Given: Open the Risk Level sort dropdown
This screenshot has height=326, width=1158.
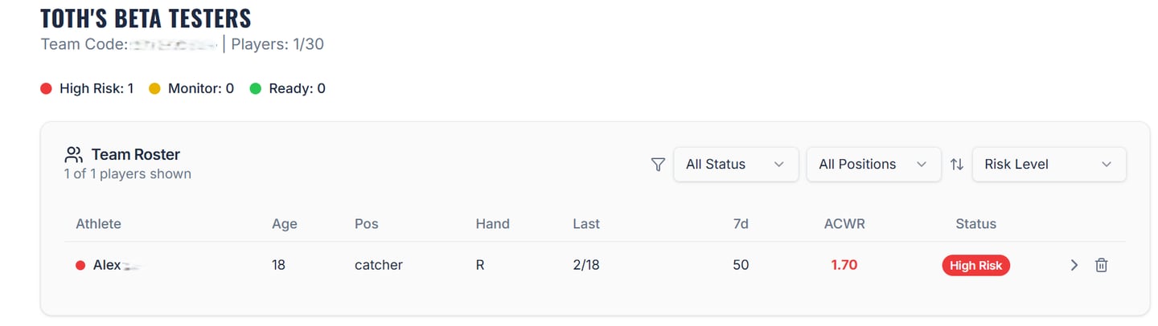Looking at the screenshot, I should point(1048,165).
